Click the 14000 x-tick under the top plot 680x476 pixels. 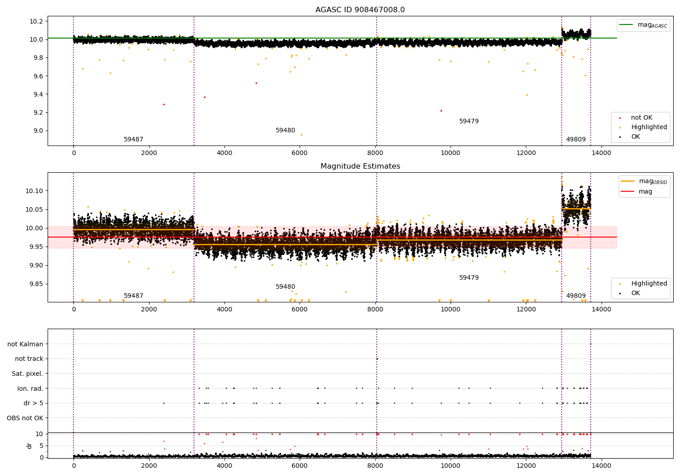(x=601, y=153)
